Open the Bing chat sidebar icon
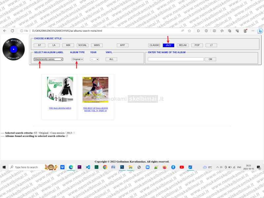 [260, 31]
